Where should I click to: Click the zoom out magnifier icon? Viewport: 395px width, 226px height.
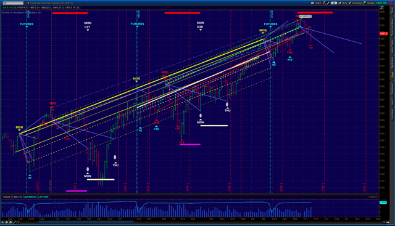coord(10,222)
